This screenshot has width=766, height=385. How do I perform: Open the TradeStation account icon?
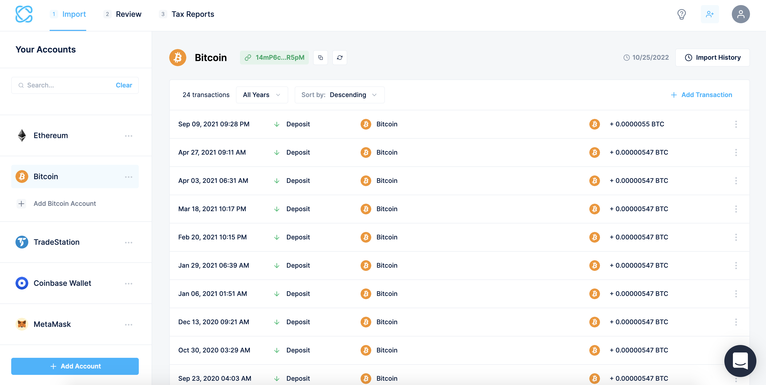pyautogui.click(x=21, y=242)
